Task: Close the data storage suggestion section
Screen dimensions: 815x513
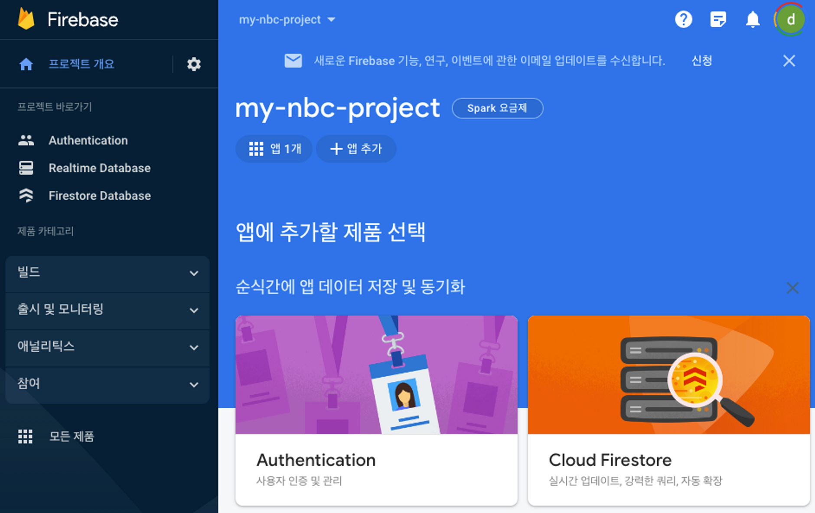Action: pyautogui.click(x=792, y=287)
